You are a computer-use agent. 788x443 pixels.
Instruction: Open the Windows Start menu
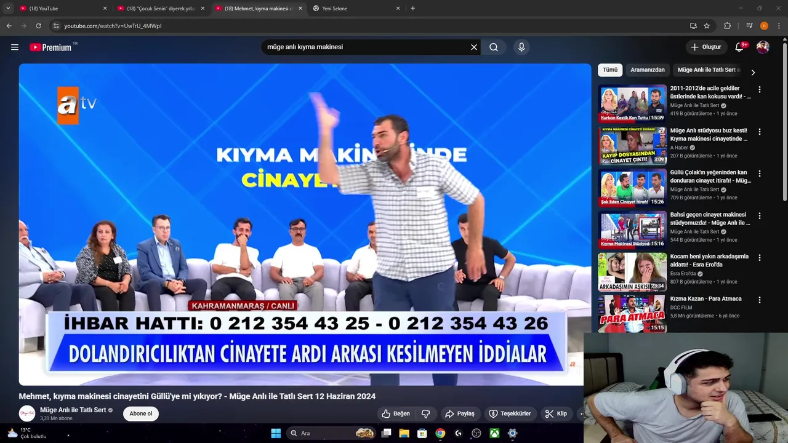pos(276,433)
